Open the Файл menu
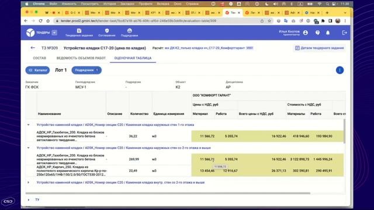The height and width of the screenshot is (210, 374). pos(53,4)
